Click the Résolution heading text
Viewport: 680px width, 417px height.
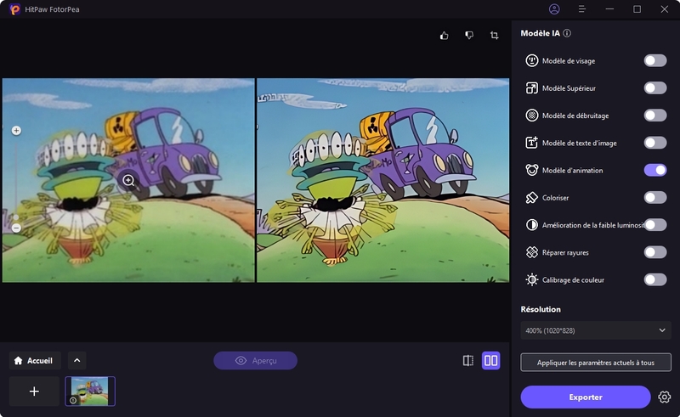point(541,309)
